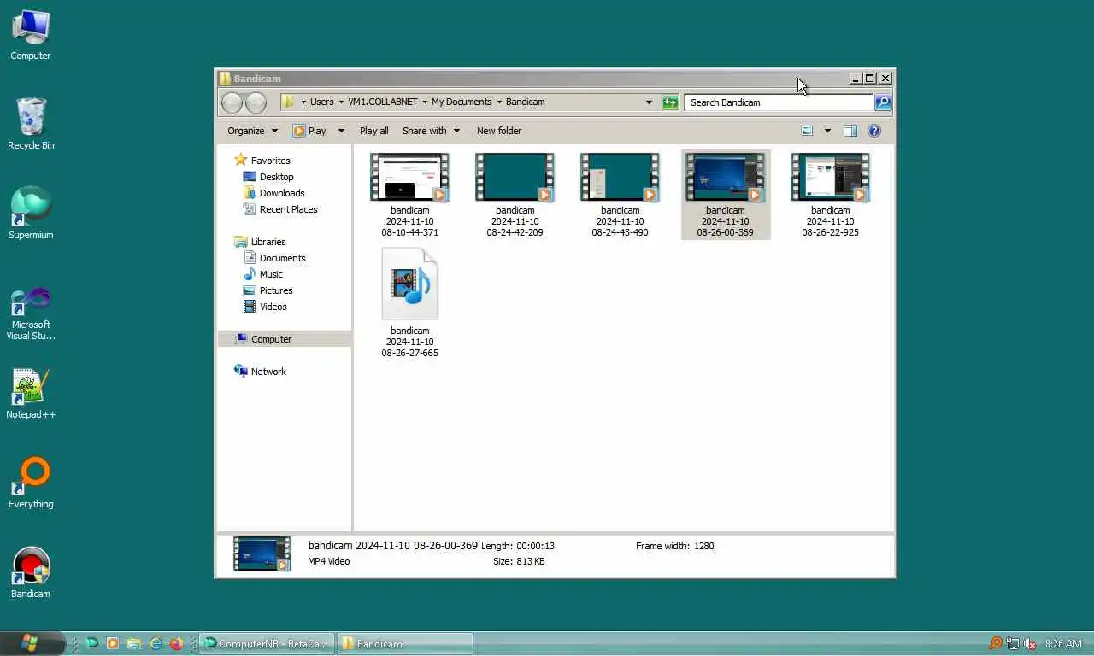Click the details pane video thumbnail
The height and width of the screenshot is (656, 1094).
[x=262, y=553]
